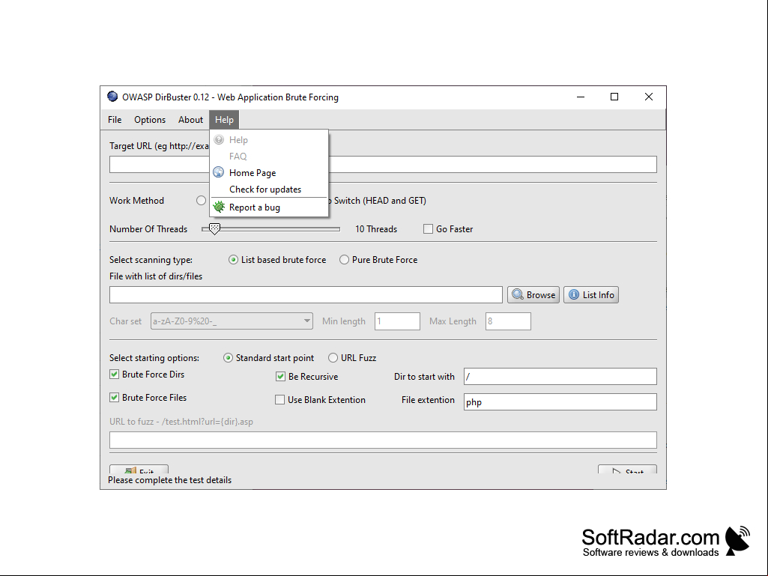Open the Options menu
Viewport: 768px width, 576px height.
(x=150, y=120)
